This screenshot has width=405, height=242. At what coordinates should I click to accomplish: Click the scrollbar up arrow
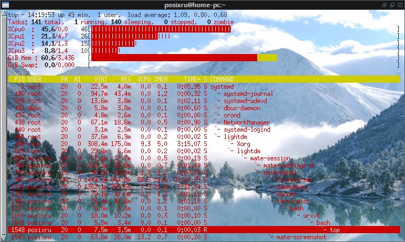pyautogui.click(x=4, y=14)
